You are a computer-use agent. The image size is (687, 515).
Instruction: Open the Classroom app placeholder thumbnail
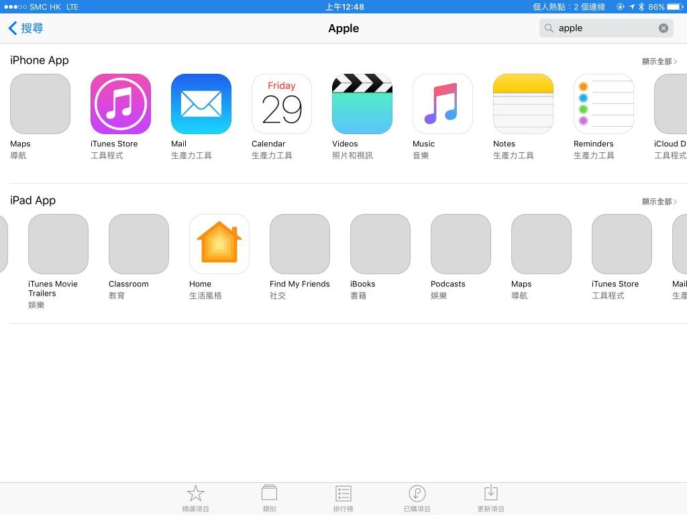coord(138,244)
